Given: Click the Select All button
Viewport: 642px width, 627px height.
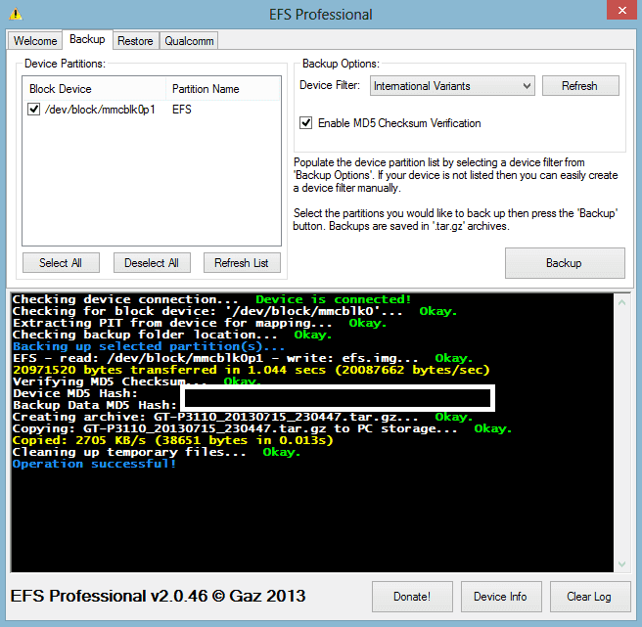Looking at the screenshot, I should (x=61, y=263).
